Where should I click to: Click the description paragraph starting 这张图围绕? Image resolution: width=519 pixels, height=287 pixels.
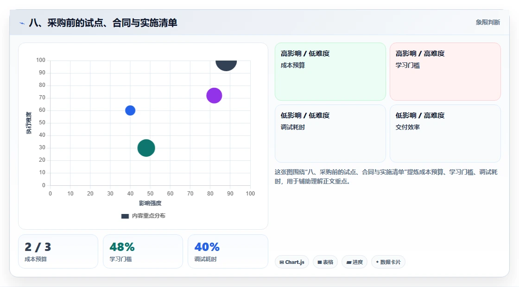pyautogui.click(x=386, y=177)
